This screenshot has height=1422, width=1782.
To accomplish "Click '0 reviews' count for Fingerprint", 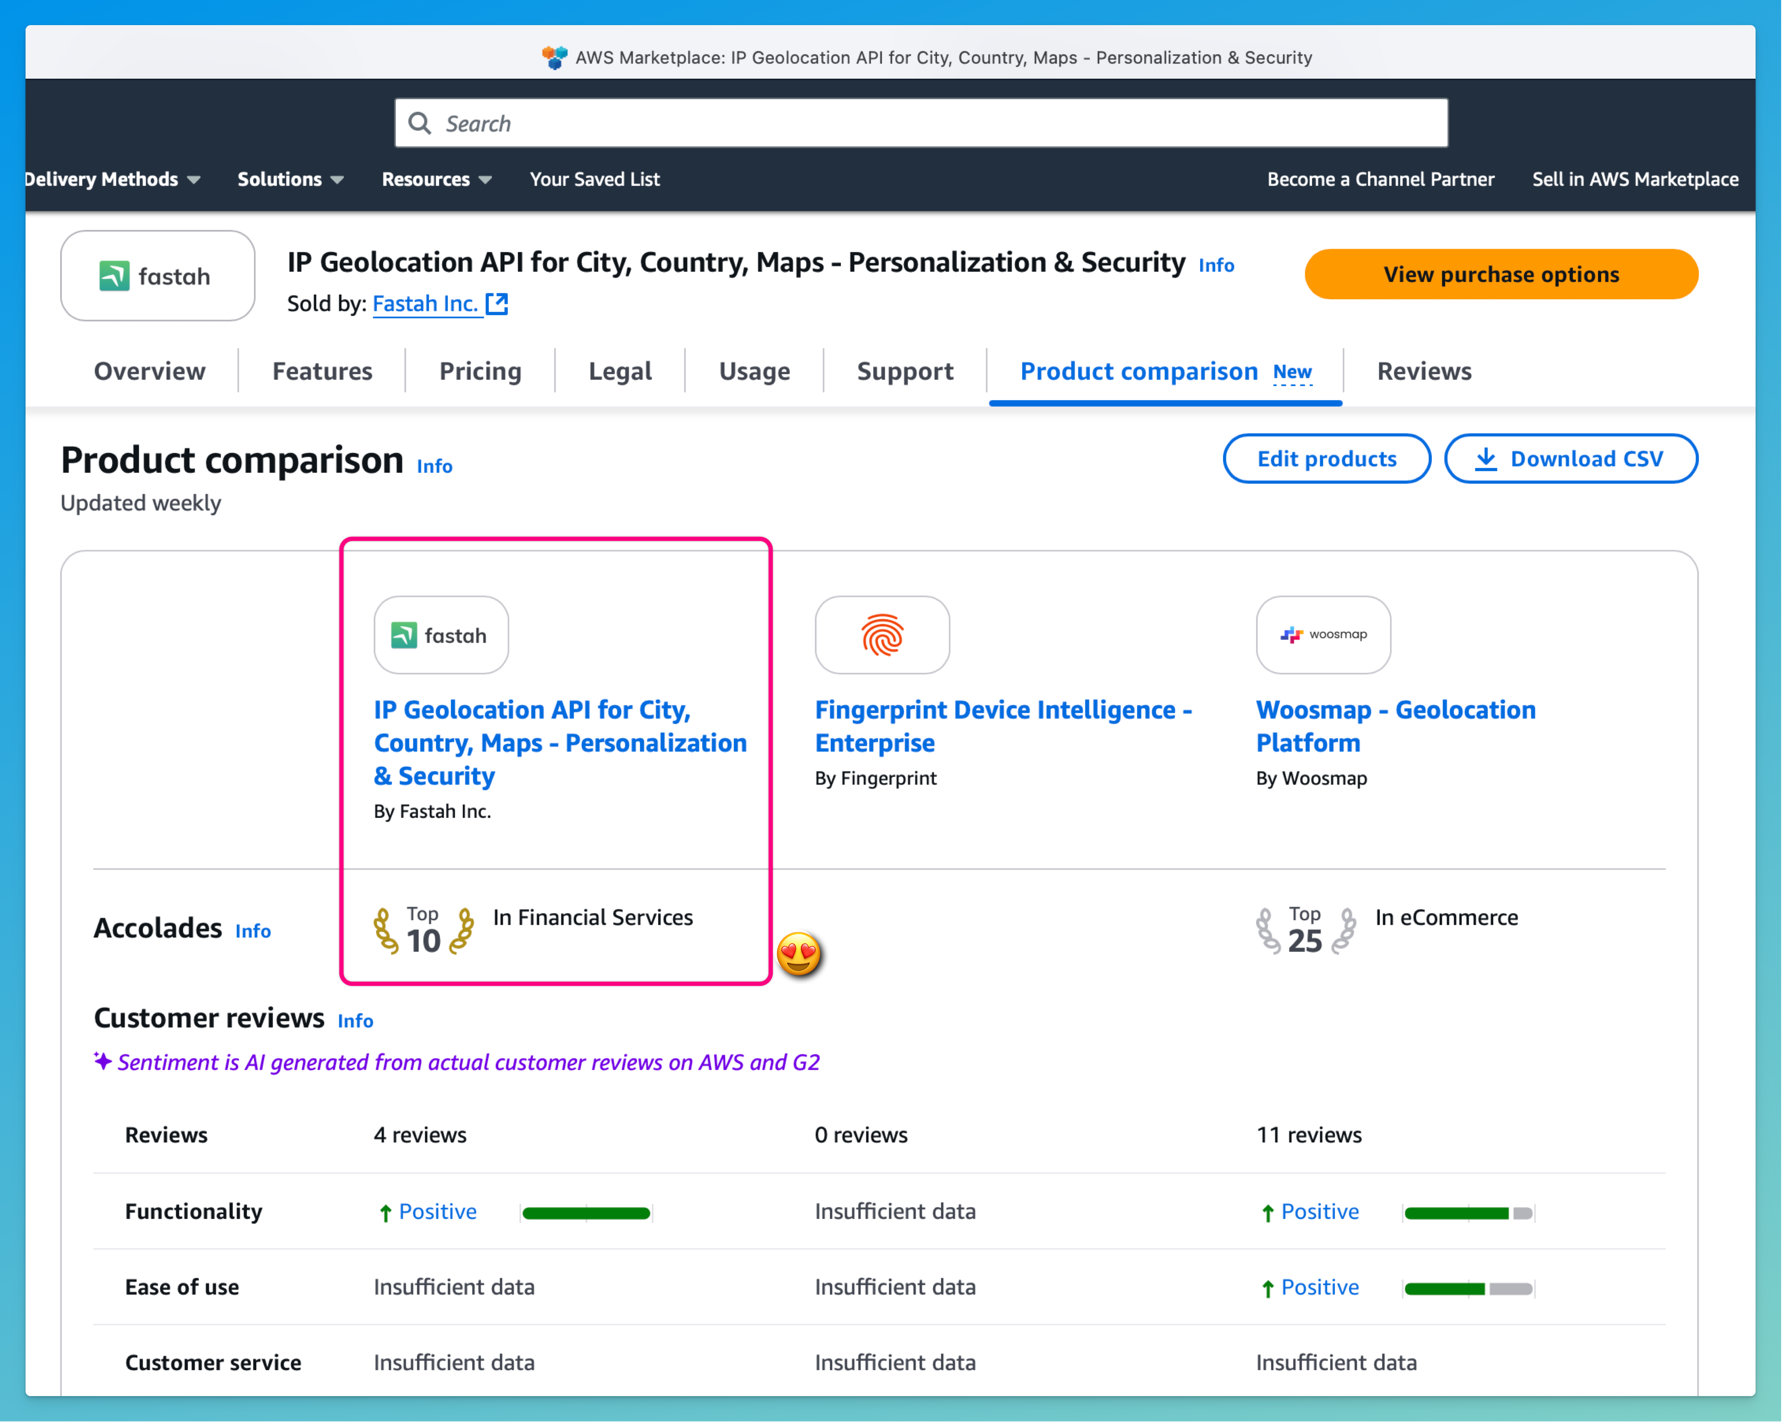I will pos(861,1135).
